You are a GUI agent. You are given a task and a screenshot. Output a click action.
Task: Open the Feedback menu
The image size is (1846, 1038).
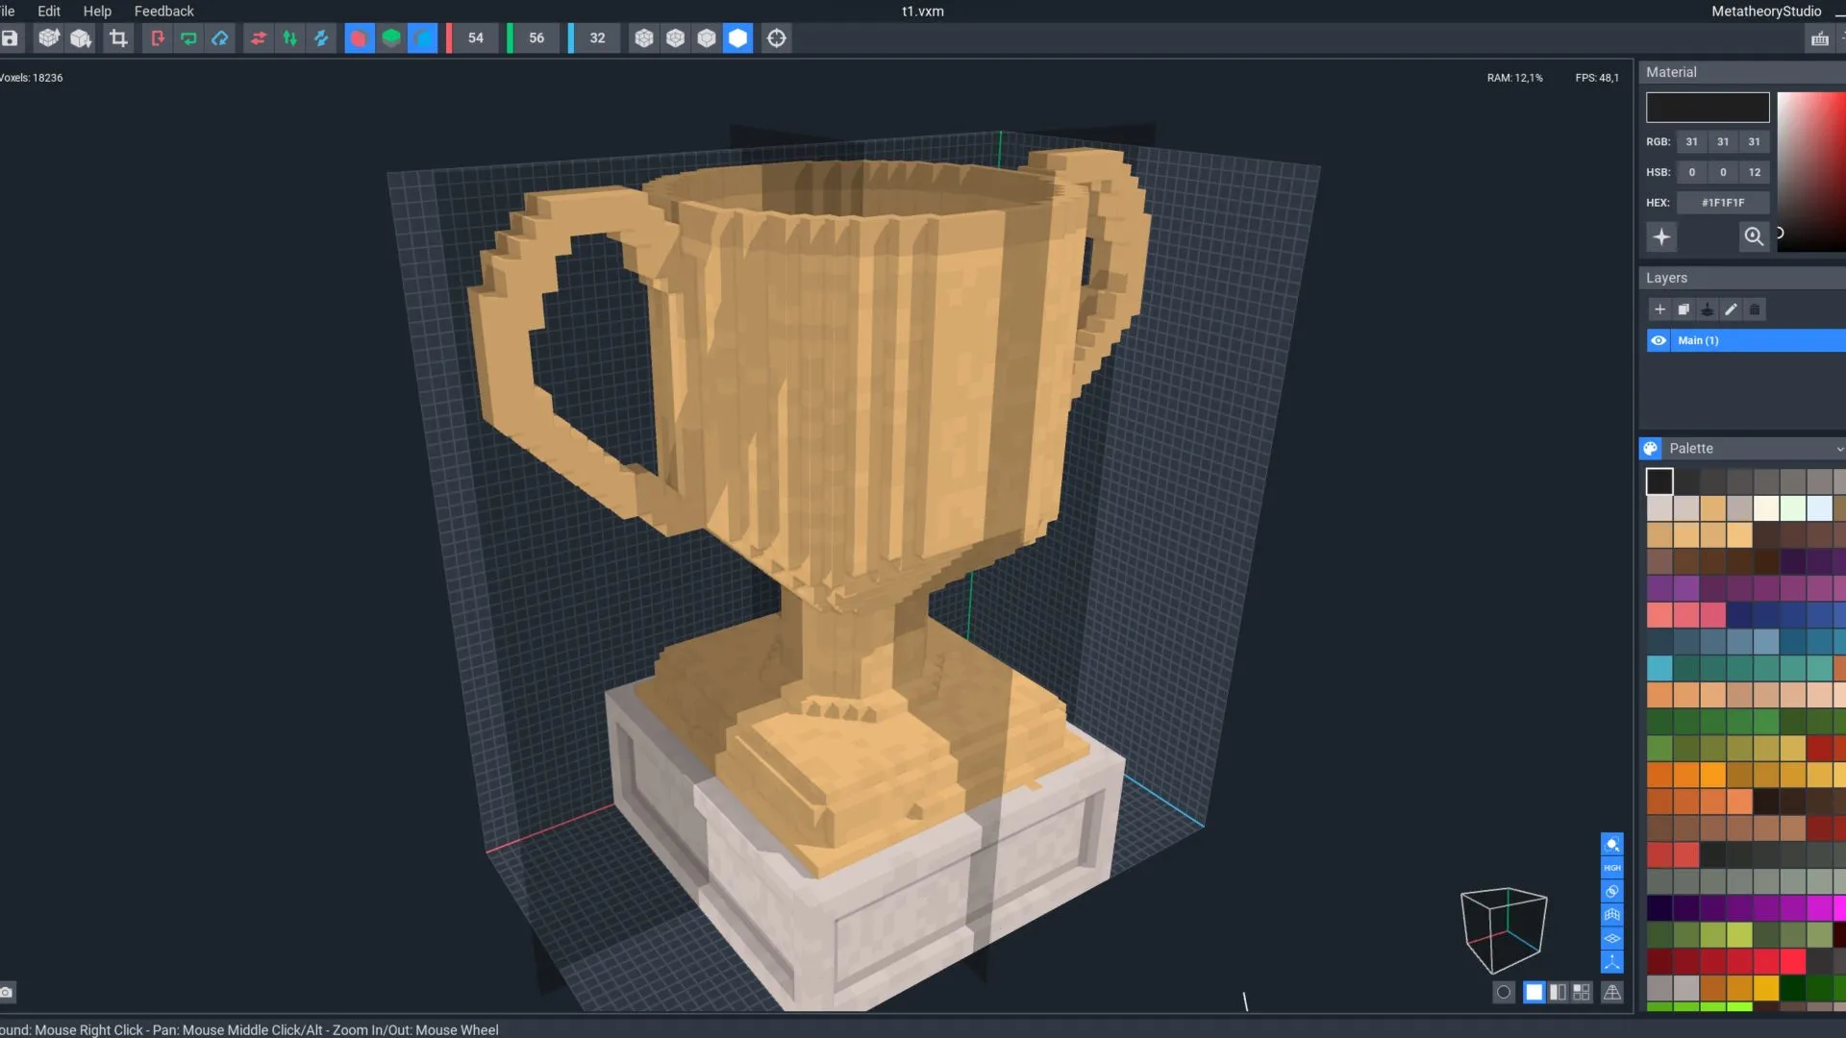click(x=163, y=12)
